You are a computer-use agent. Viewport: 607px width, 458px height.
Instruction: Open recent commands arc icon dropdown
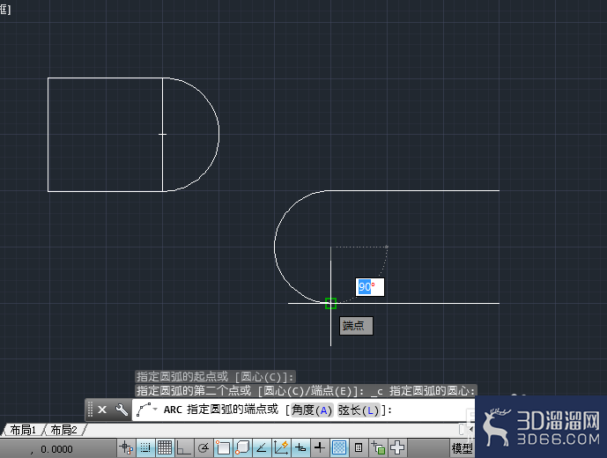tap(147, 410)
